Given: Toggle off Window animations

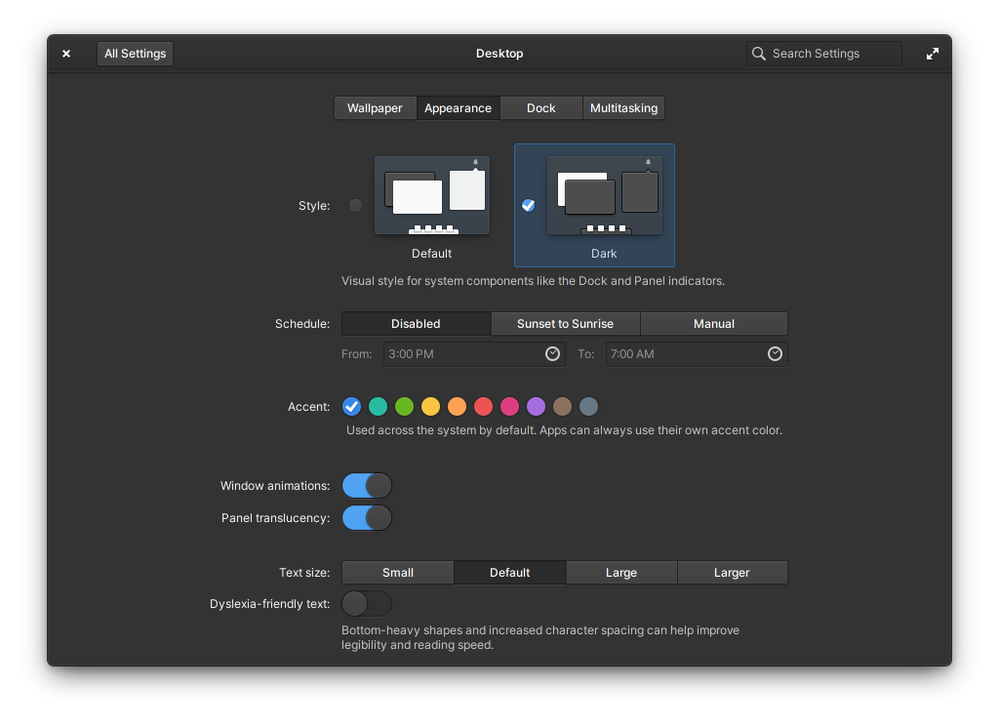Looking at the screenshot, I should click(x=367, y=485).
